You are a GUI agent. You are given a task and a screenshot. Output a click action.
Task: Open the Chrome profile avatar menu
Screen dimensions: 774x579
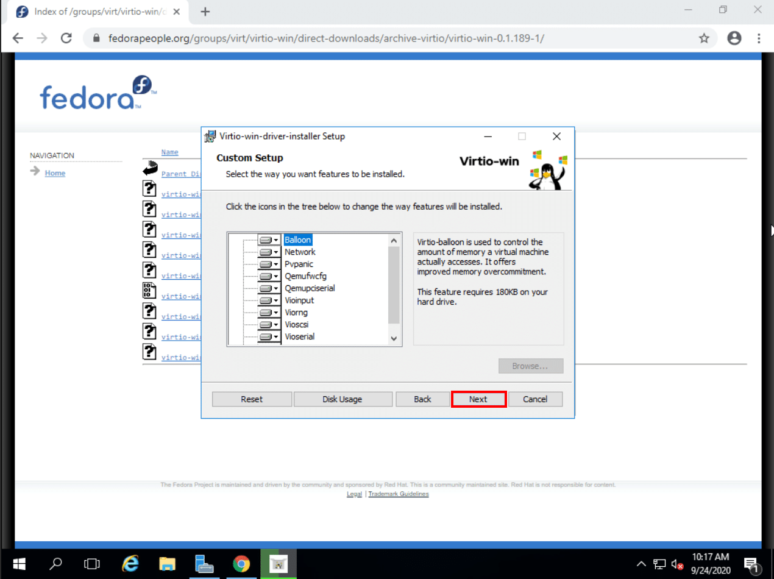[734, 38]
